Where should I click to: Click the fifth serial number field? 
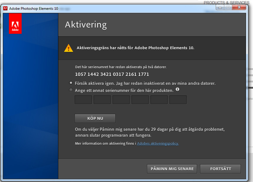pos(159,100)
